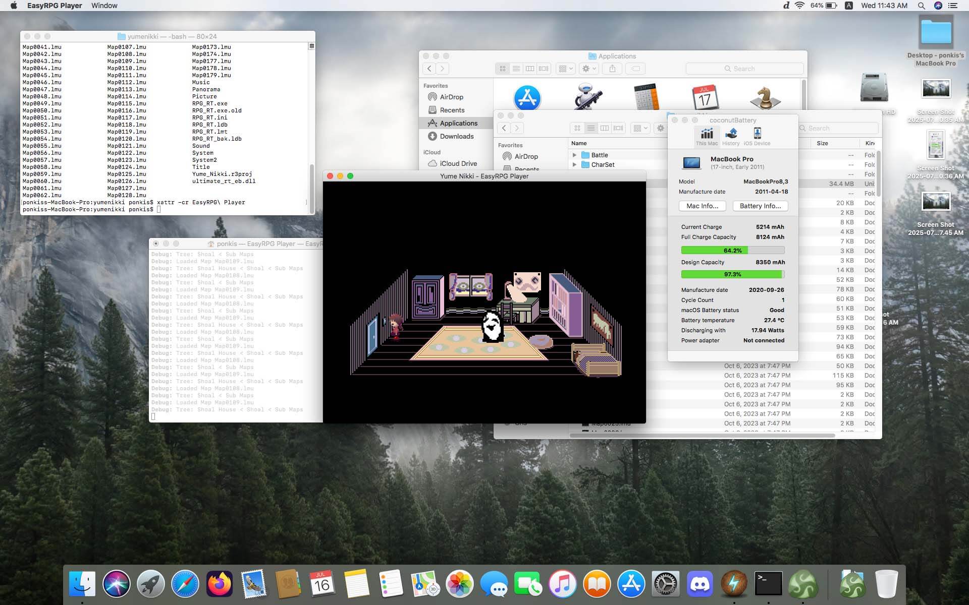Screen dimensions: 969x605
Task: Open Photos from the Dock
Action: click(x=459, y=584)
